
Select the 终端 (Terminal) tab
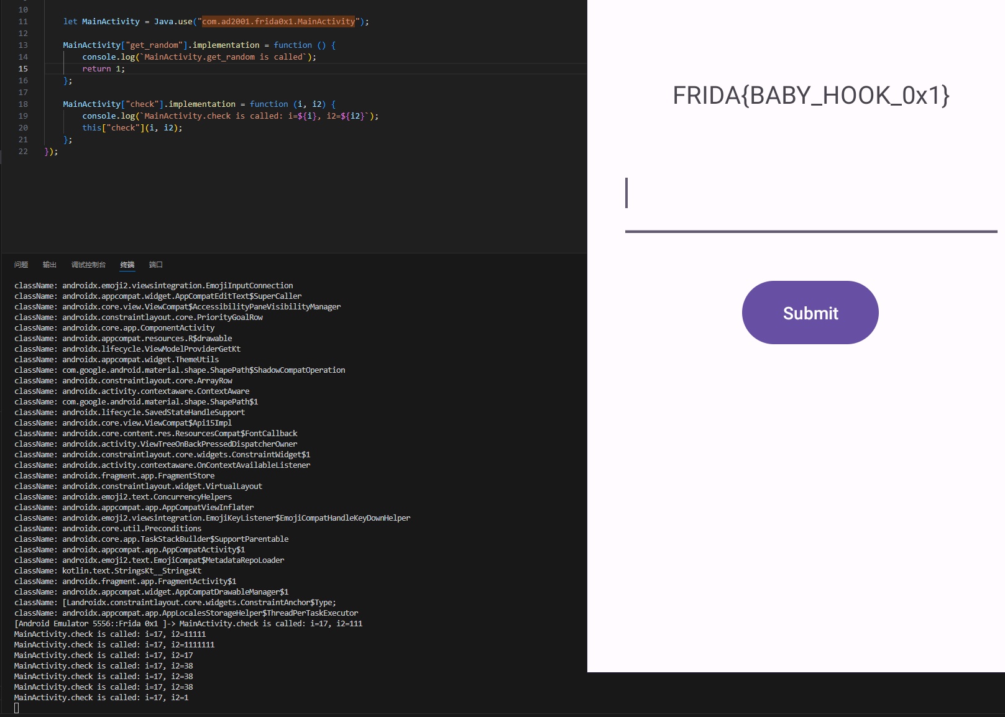[127, 265]
